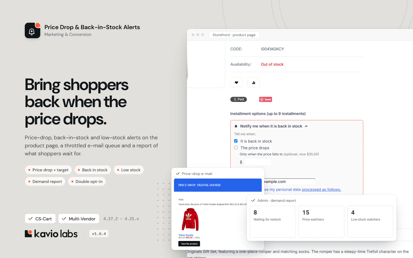This screenshot has width=413, height=258.
Task: Click the v1.0.4 version badge
Action: point(99,234)
